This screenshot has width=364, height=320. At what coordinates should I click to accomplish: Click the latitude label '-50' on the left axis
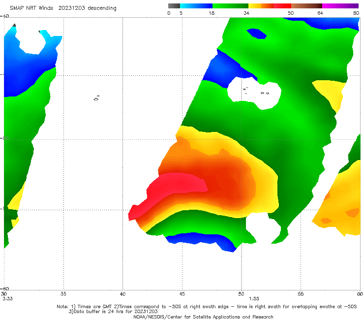click(4, 138)
